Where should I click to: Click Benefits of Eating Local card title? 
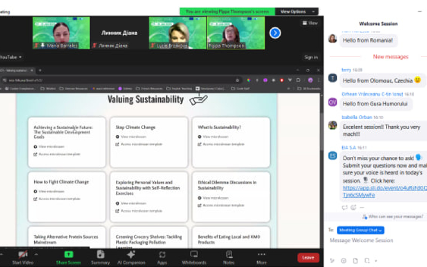click(229, 239)
